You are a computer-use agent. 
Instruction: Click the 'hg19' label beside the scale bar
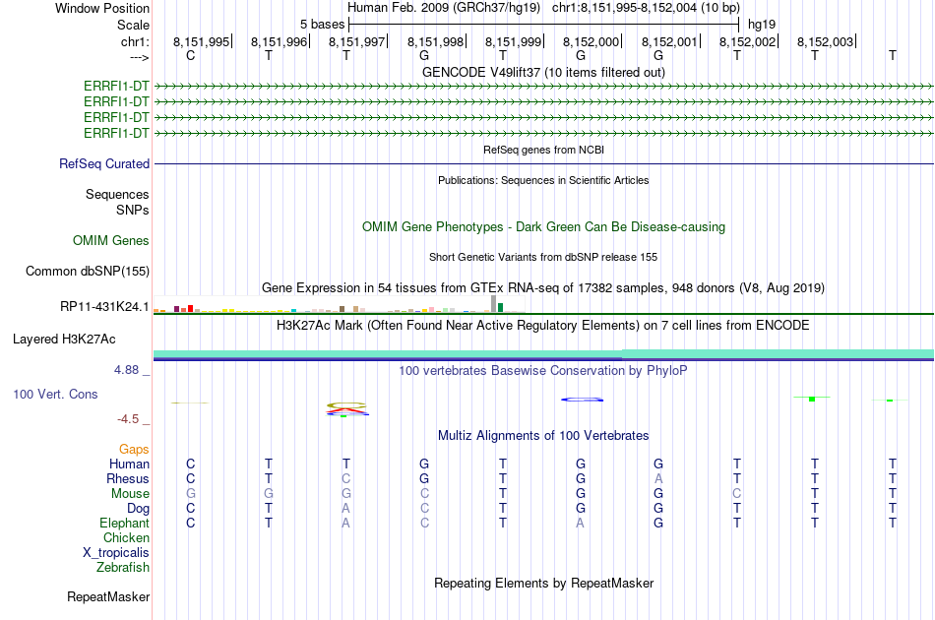click(762, 25)
